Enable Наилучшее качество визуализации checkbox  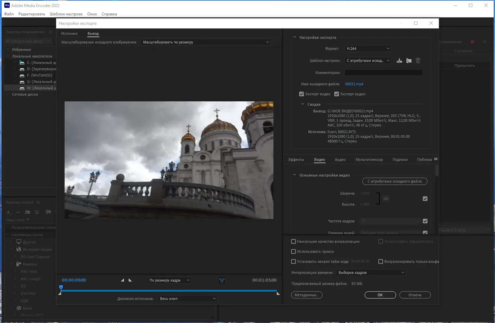click(293, 241)
